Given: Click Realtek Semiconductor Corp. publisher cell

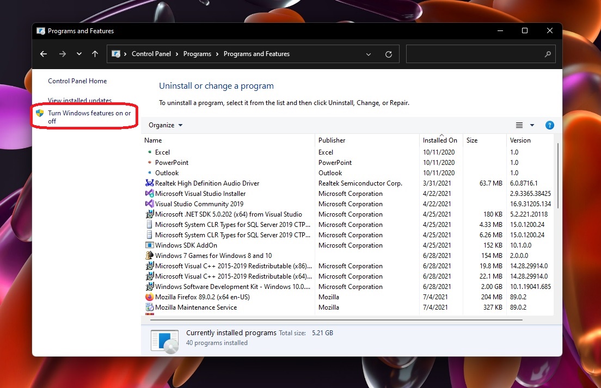Looking at the screenshot, I should (360, 183).
